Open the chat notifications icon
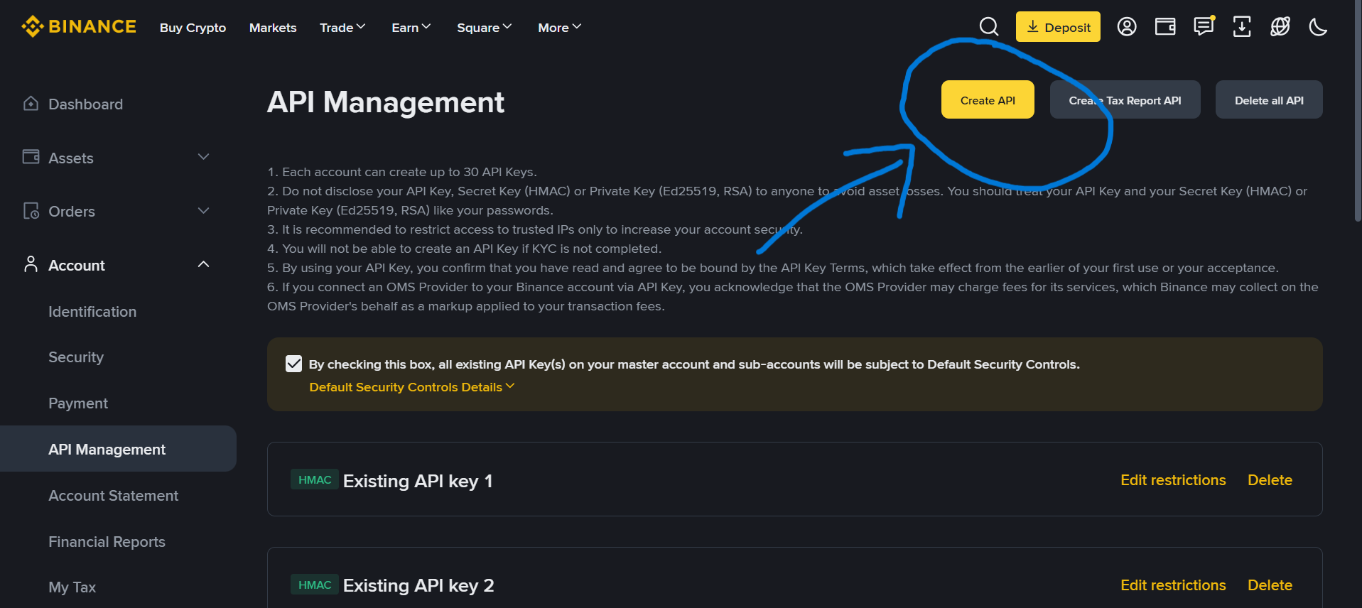Image resolution: width=1362 pixels, height=608 pixels. click(x=1204, y=27)
